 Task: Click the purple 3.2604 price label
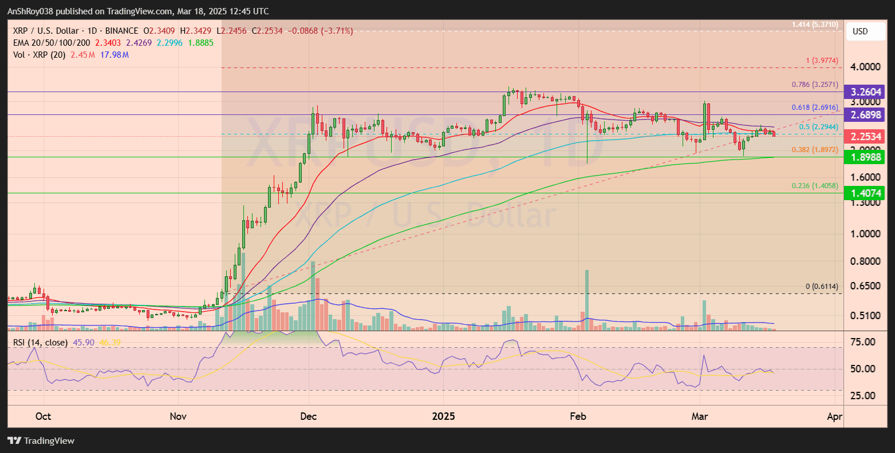click(x=865, y=92)
